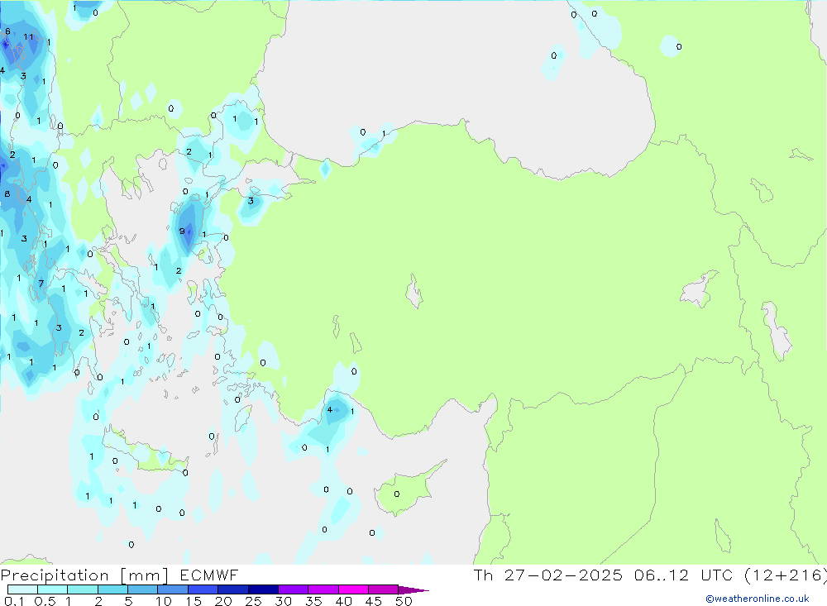Click the 0.1–0.5 mm legend color swatch
This screenshot has width=827, height=606.
point(22,589)
